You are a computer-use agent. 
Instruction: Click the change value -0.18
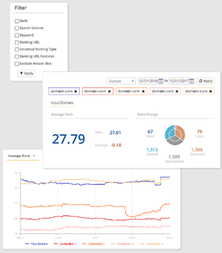coord(116,145)
